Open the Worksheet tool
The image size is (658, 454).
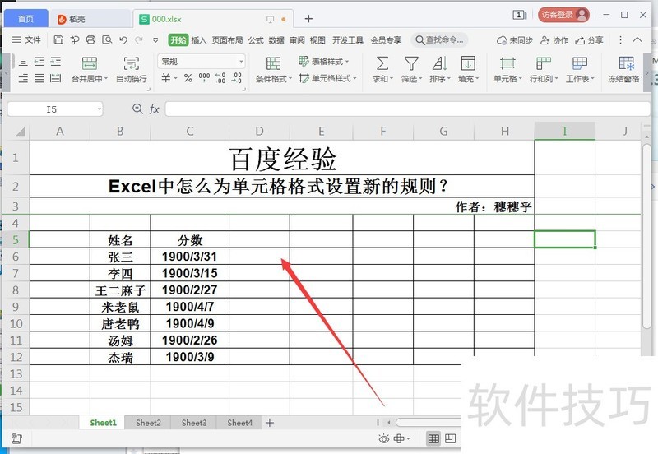pos(580,70)
